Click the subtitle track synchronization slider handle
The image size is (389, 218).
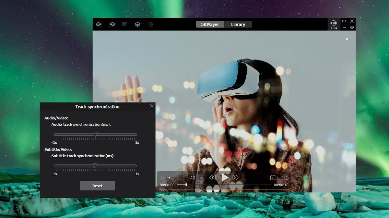[96, 165]
